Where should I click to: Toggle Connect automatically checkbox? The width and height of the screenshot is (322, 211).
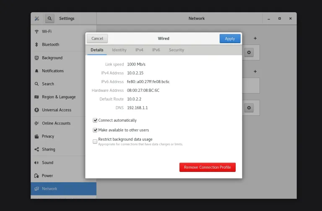pos(95,120)
